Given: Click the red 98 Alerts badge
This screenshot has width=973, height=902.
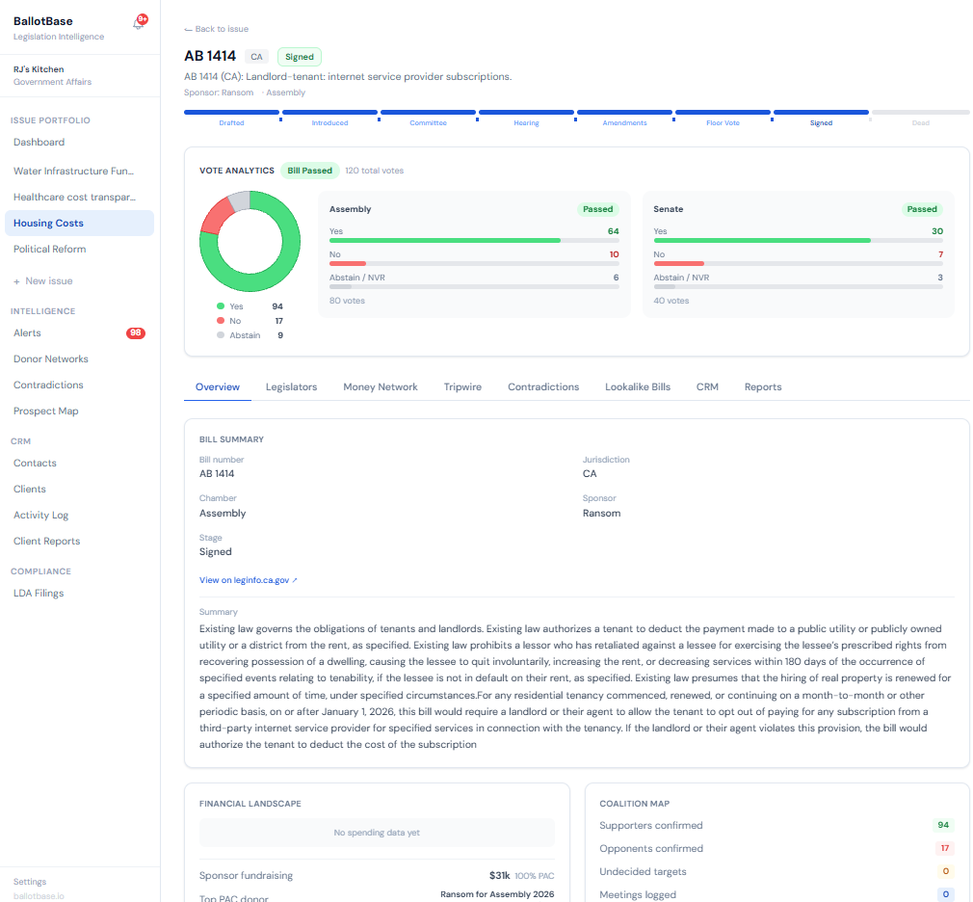Looking at the screenshot, I should click(135, 333).
